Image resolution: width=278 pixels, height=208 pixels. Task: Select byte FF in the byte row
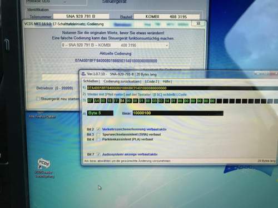click(116, 100)
